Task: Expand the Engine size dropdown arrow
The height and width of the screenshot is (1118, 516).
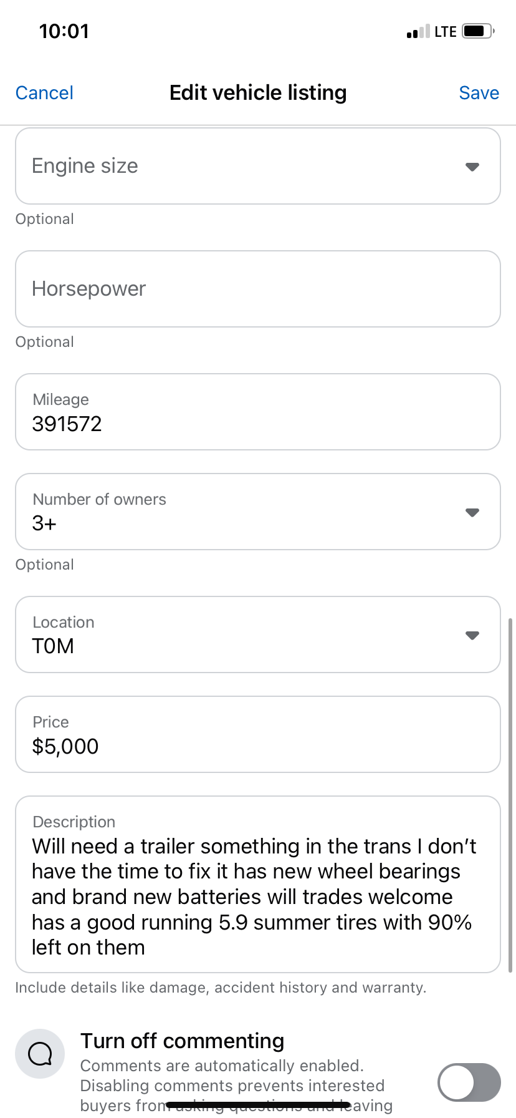Action: pos(472,167)
